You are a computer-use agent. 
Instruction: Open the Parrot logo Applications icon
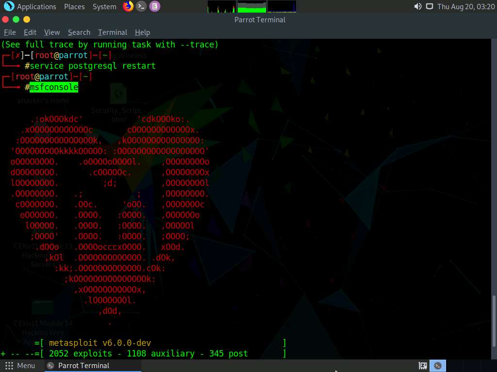[x=9, y=6]
